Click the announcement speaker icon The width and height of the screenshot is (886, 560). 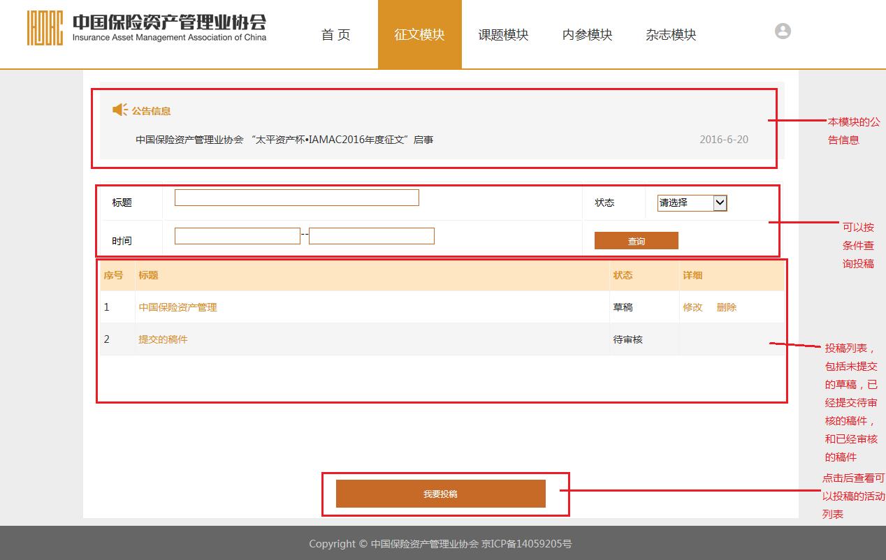point(120,110)
